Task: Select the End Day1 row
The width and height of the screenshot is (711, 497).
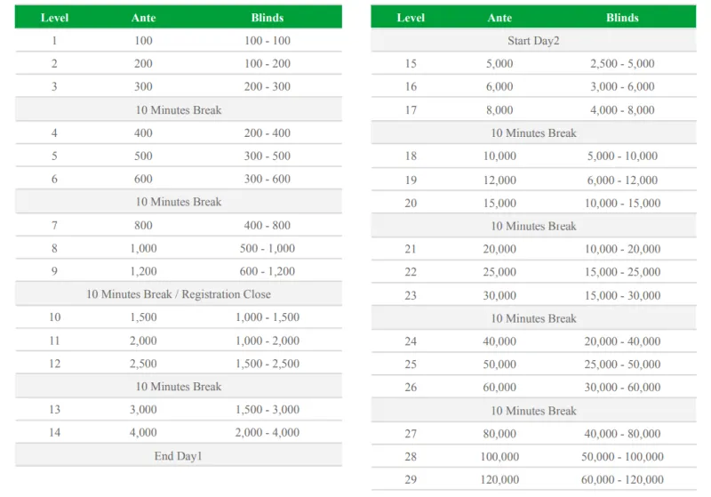Action: (179, 455)
